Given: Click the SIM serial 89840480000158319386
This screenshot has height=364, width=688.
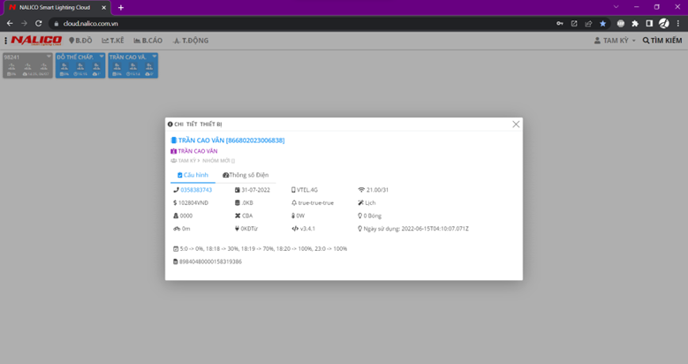Looking at the screenshot, I should point(210,262).
